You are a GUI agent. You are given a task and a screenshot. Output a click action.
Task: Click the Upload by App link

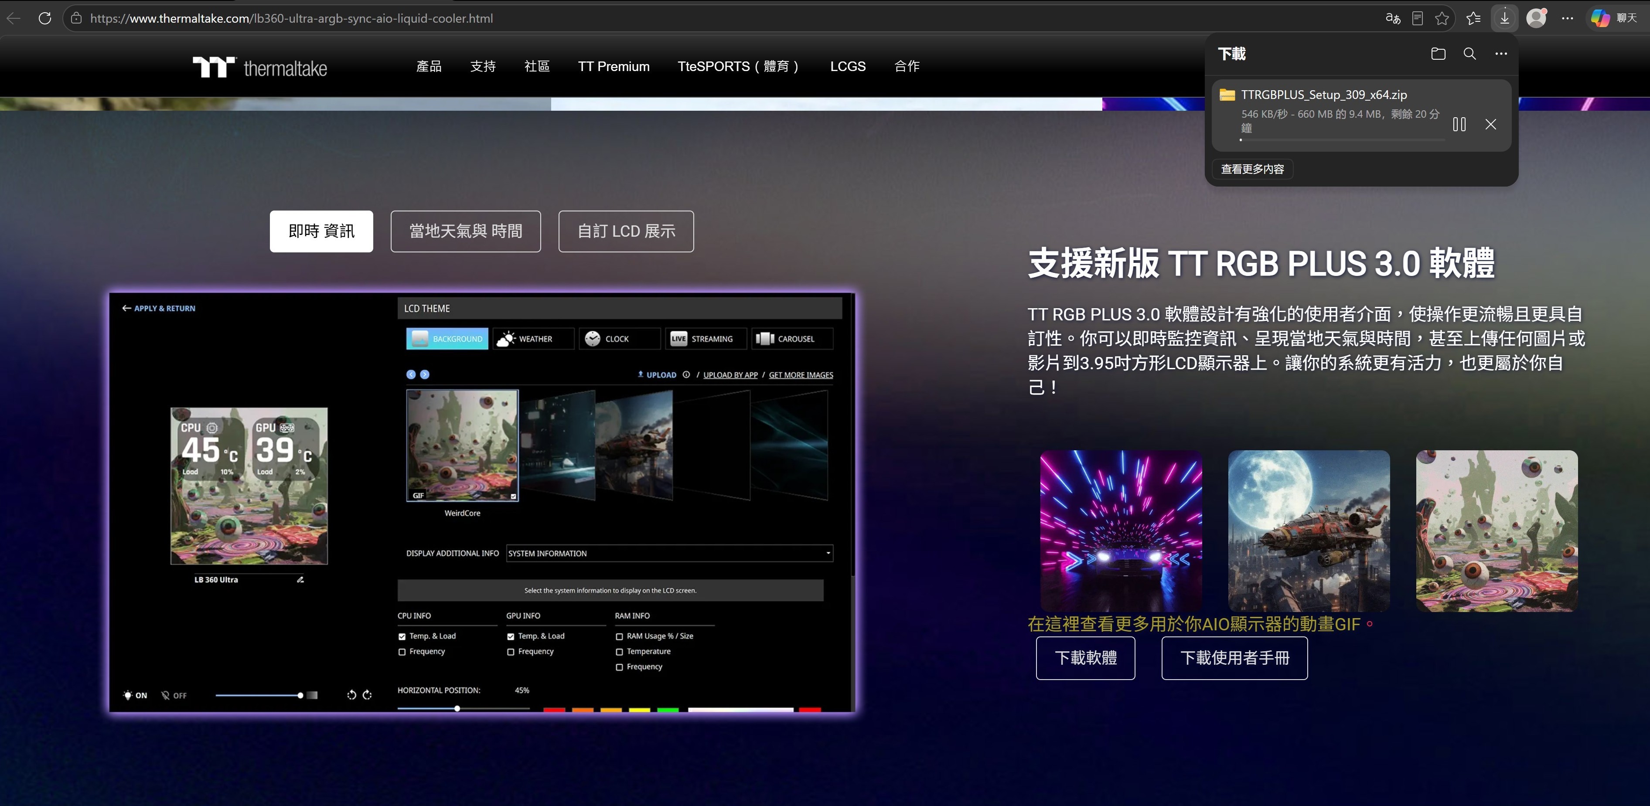pyautogui.click(x=730, y=375)
